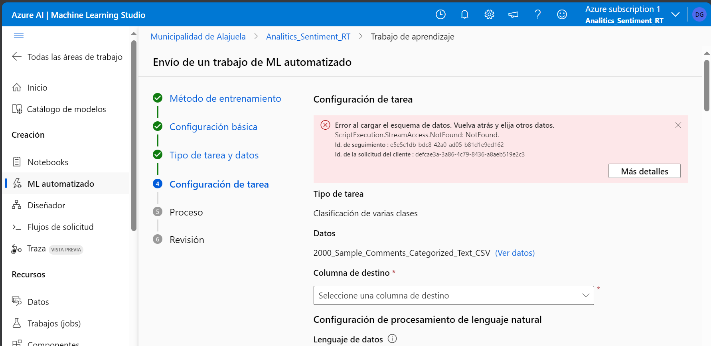Screen dimensions: 711x346
Task: Click the VISTA PREVIA badge next to Traza
Action: point(66,249)
